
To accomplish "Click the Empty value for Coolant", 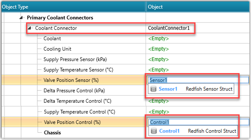I will (159, 39).
